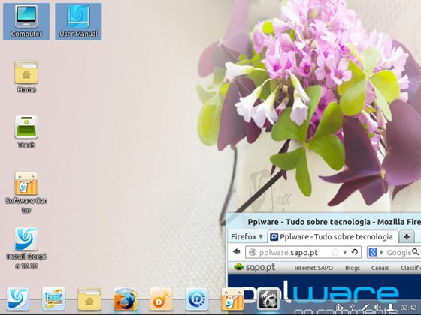The width and height of the screenshot is (421, 315).
Task: Open the 02:42 clock in tray
Action: click(408, 307)
